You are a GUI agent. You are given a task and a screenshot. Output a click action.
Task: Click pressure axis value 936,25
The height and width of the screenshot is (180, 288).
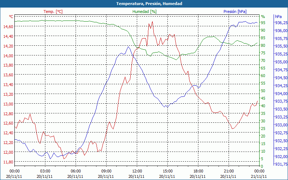click(281, 22)
